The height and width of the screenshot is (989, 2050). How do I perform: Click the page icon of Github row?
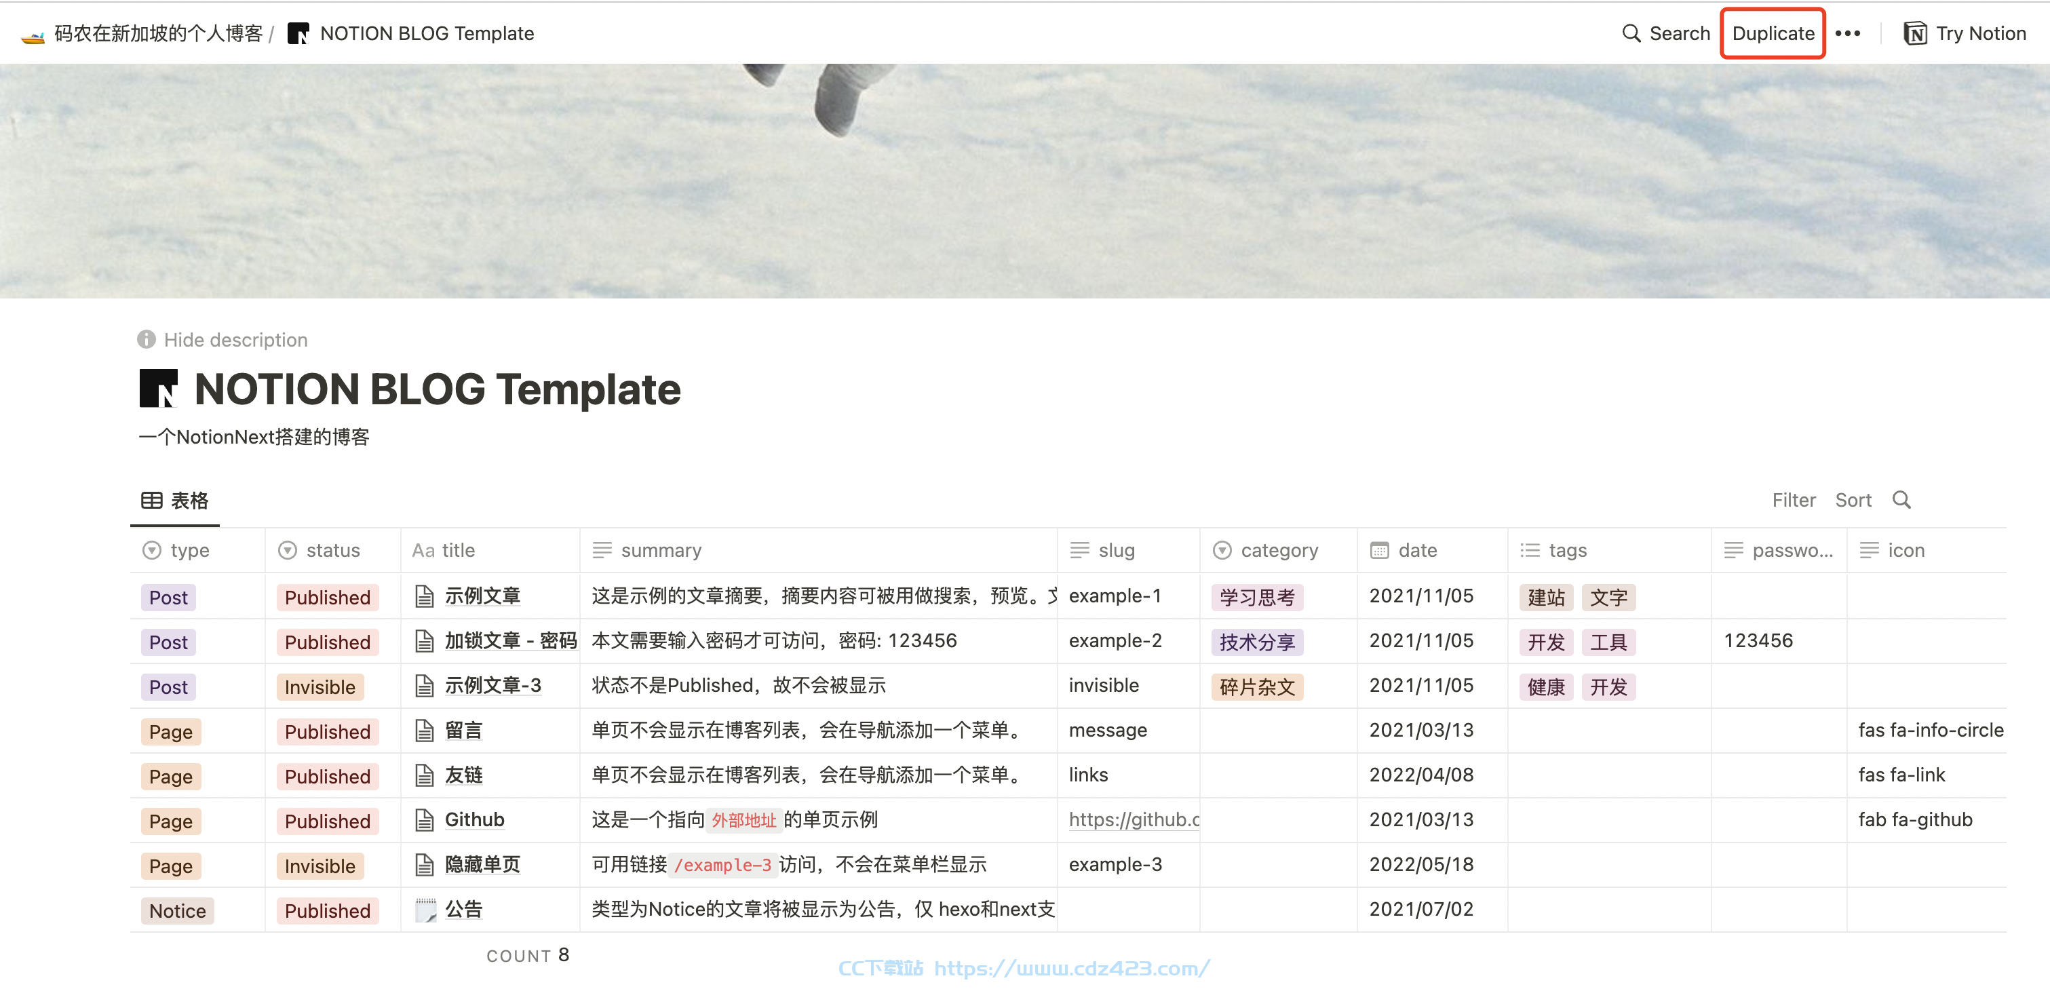425,819
